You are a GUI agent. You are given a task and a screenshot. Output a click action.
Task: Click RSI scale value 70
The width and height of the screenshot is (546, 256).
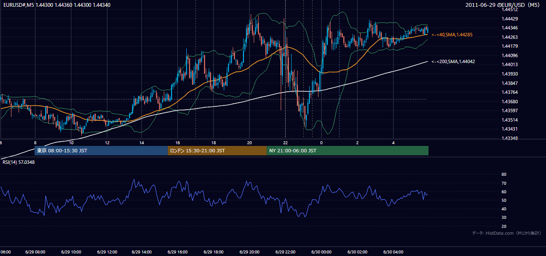click(x=504, y=183)
